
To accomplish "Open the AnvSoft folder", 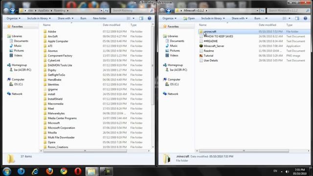I will pos(53,36).
